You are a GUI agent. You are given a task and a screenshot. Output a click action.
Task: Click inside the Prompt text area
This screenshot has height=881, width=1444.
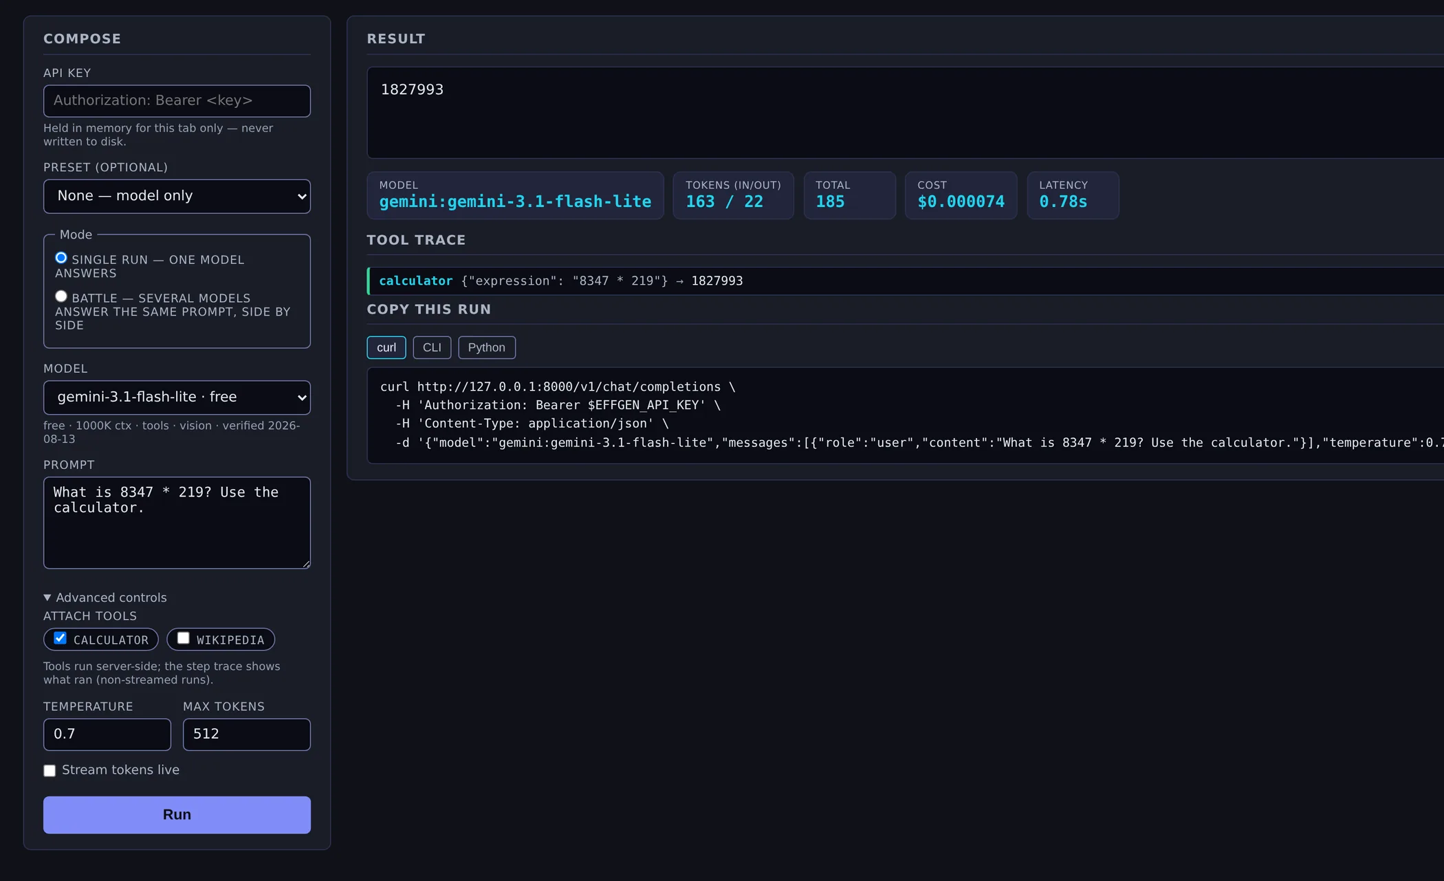pos(177,523)
